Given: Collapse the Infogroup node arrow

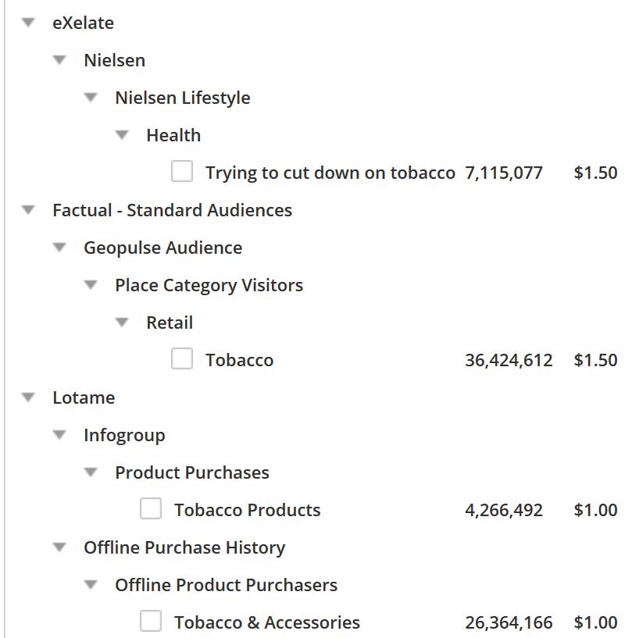Looking at the screenshot, I should [60, 435].
